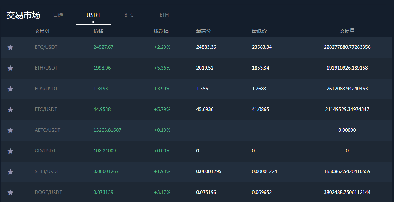This screenshot has width=394, height=202.
Task: Mark DOGE/USDT with the star icon
Action: pos(11,193)
